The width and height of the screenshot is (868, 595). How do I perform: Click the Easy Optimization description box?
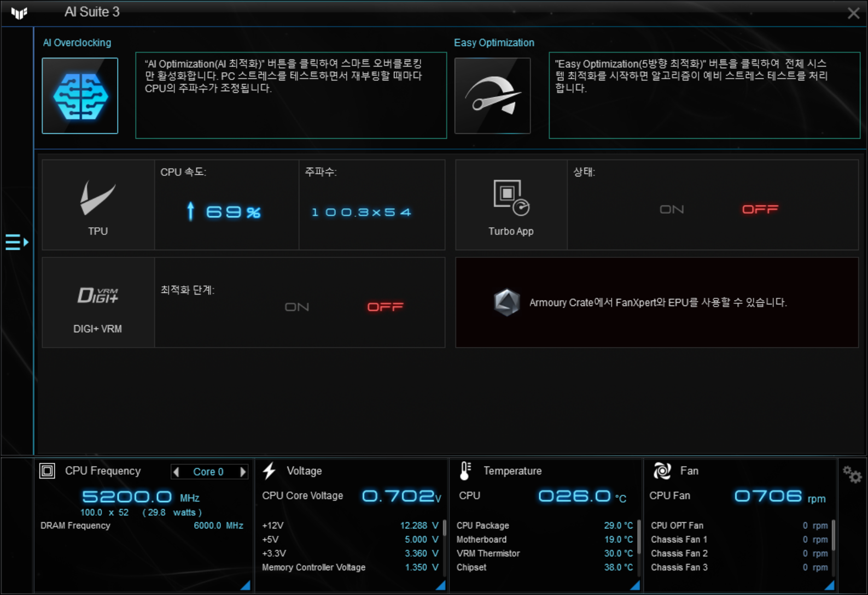704,96
